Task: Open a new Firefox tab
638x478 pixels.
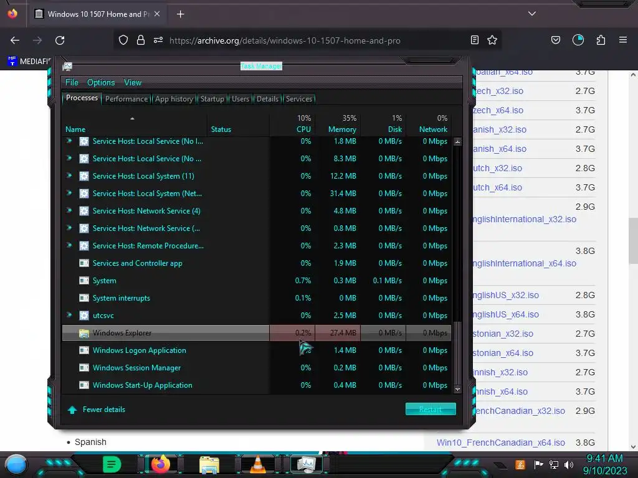Action: click(180, 14)
